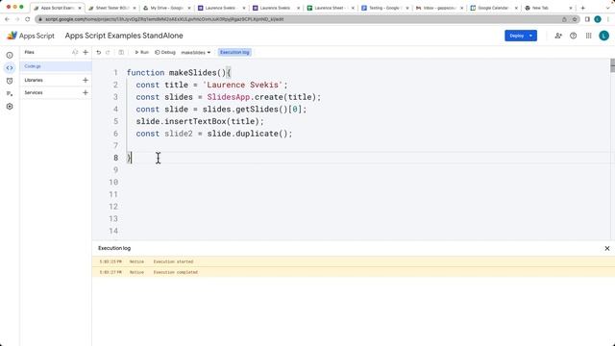Close the Execution log panel
This screenshot has height=346, width=615.
pyautogui.click(x=607, y=248)
